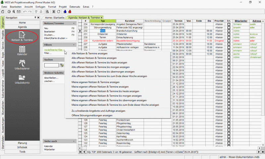Check Erl. box for Ortstermin row 231
265x159 pixels.
pos(229,34)
